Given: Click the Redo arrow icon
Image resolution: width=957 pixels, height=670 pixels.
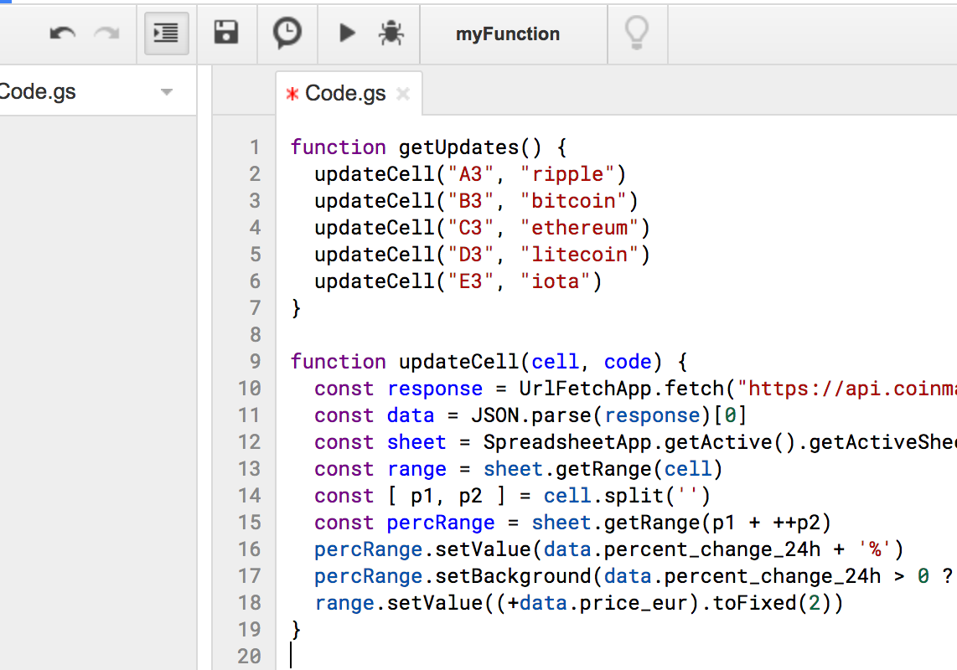Looking at the screenshot, I should coord(106,33).
